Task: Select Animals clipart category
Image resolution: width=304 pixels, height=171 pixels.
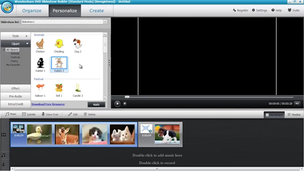Action: coord(15,54)
